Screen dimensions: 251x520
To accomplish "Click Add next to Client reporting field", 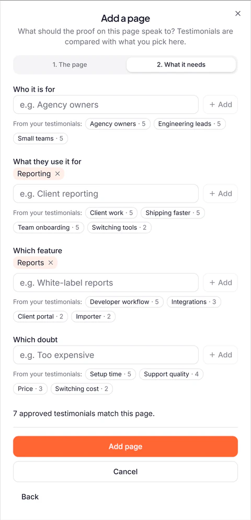I will pyautogui.click(x=221, y=194).
